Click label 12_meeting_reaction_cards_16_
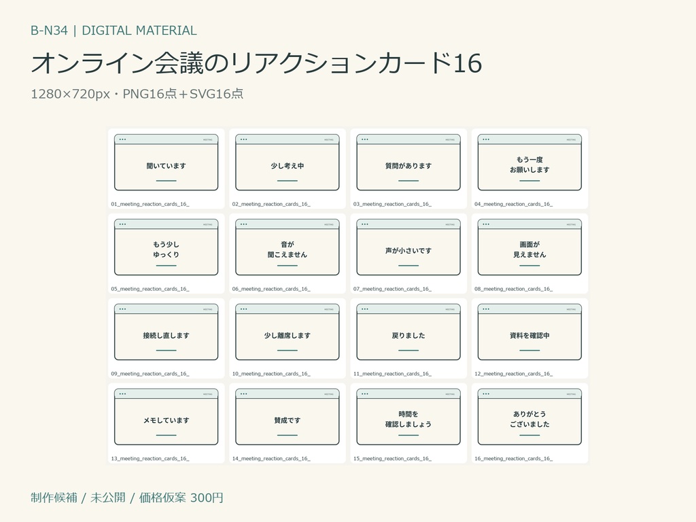This screenshot has height=522, width=696. coord(514,374)
